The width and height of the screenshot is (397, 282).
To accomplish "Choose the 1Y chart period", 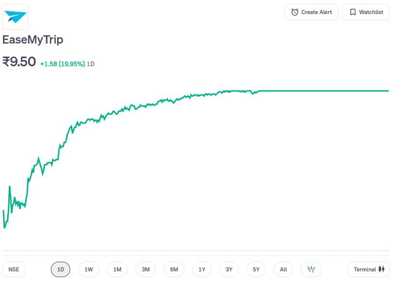I will [x=202, y=269].
